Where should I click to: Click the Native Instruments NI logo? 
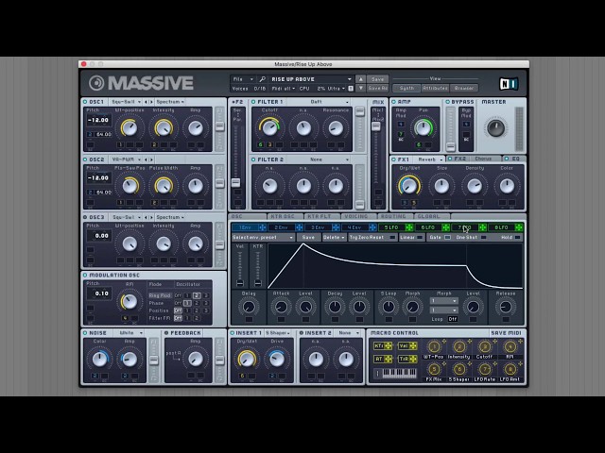point(509,84)
